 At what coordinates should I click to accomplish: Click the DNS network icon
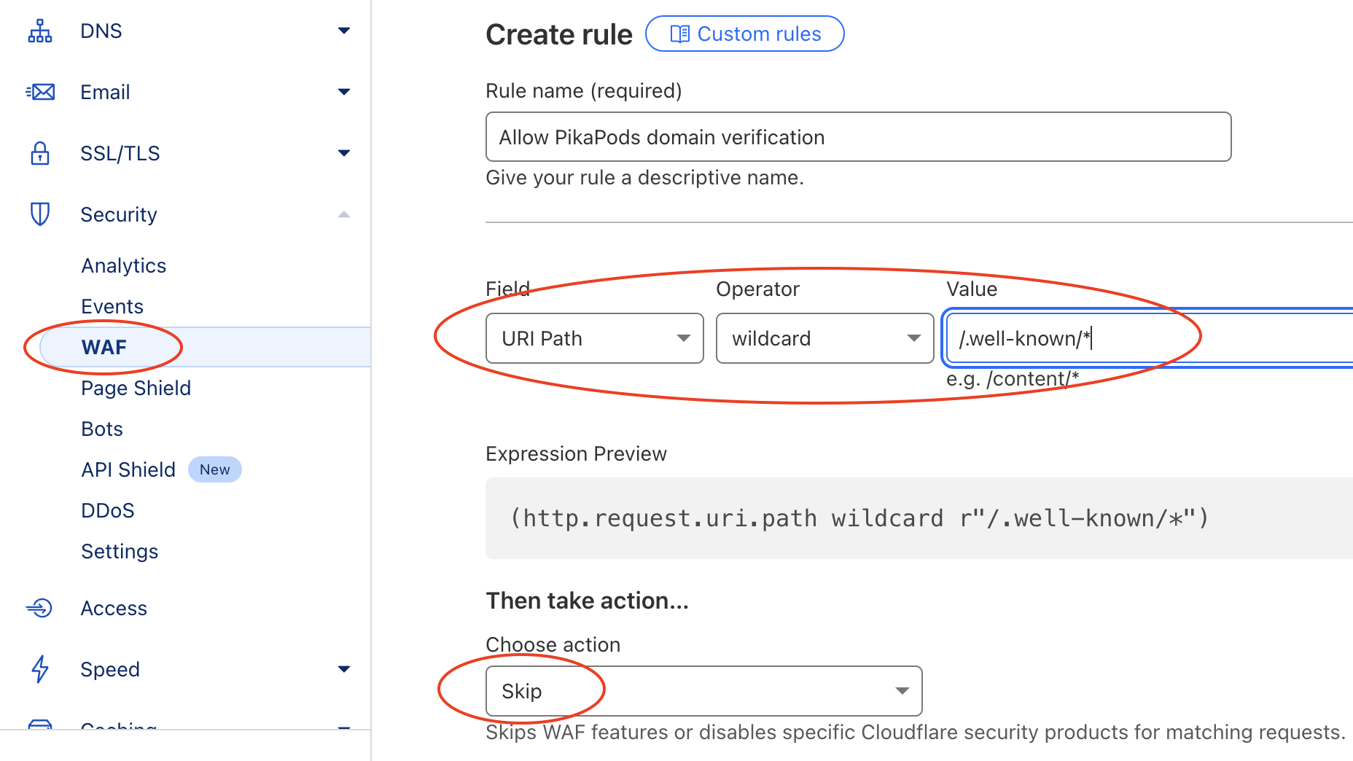pyautogui.click(x=40, y=31)
